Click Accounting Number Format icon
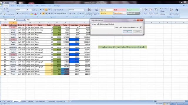The width and height of the screenshot is (188, 105). tap(70, 14)
